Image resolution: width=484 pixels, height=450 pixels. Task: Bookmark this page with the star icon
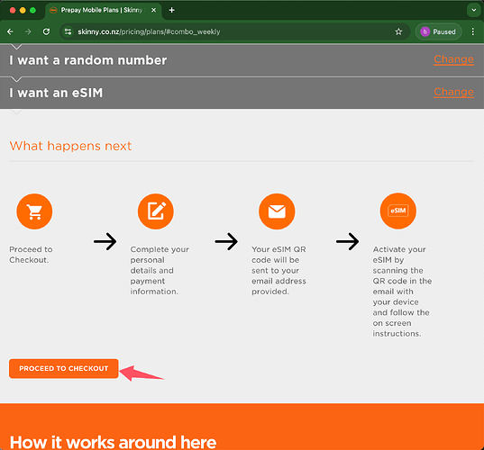pos(398,31)
